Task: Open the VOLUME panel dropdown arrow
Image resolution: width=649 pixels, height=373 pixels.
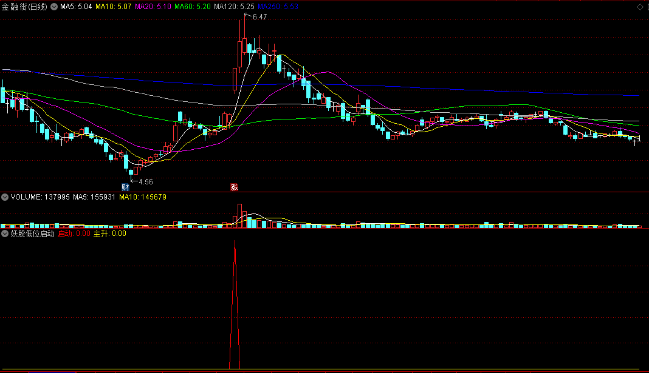Action: coord(5,197)
